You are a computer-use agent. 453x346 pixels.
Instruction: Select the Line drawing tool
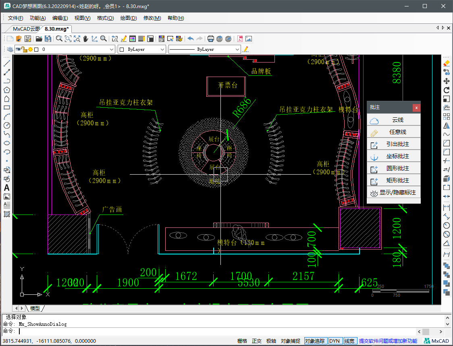(6, 63)
